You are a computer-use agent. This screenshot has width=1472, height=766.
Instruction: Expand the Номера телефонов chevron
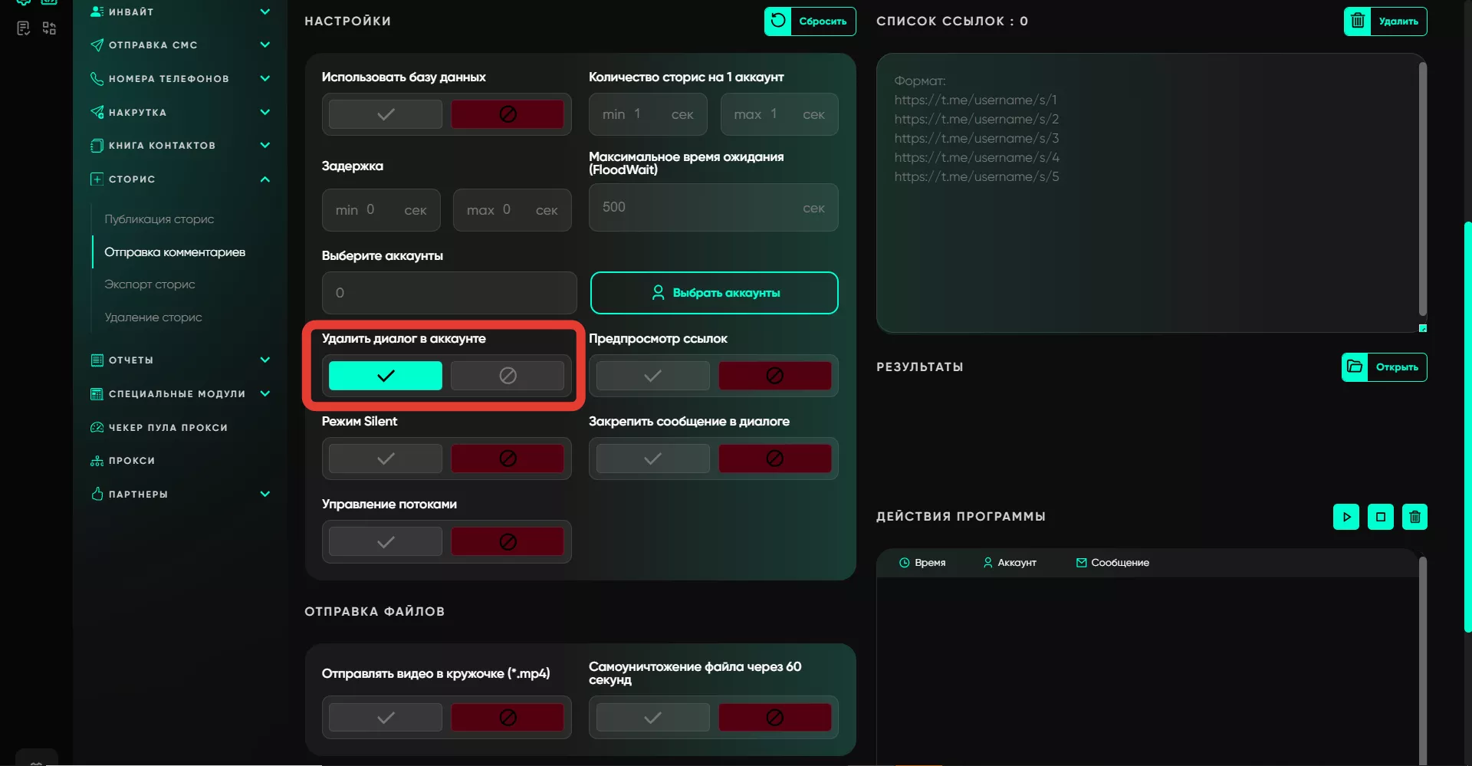[x=265, y=78]
